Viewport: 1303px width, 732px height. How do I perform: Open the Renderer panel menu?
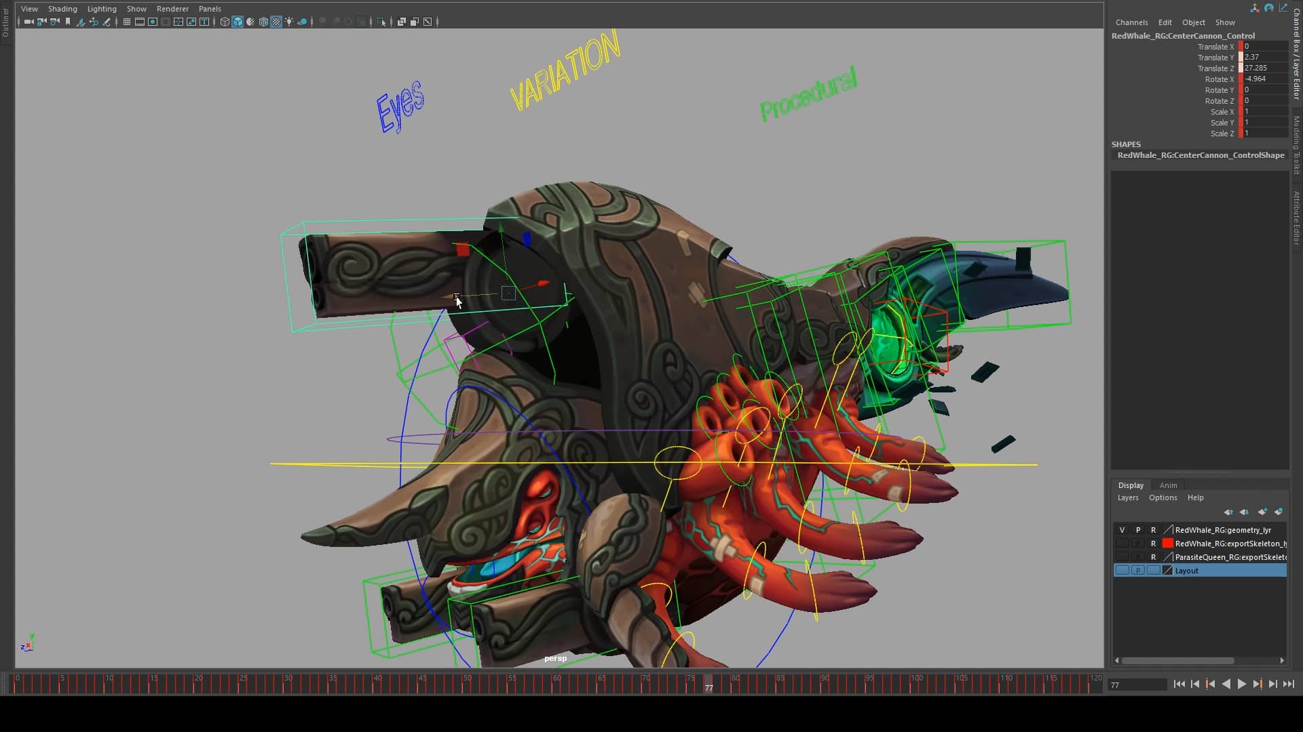click(172, 9)
